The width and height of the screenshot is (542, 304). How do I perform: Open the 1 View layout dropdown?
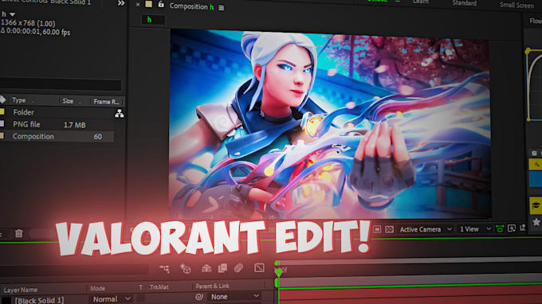[x=474, y=229]
